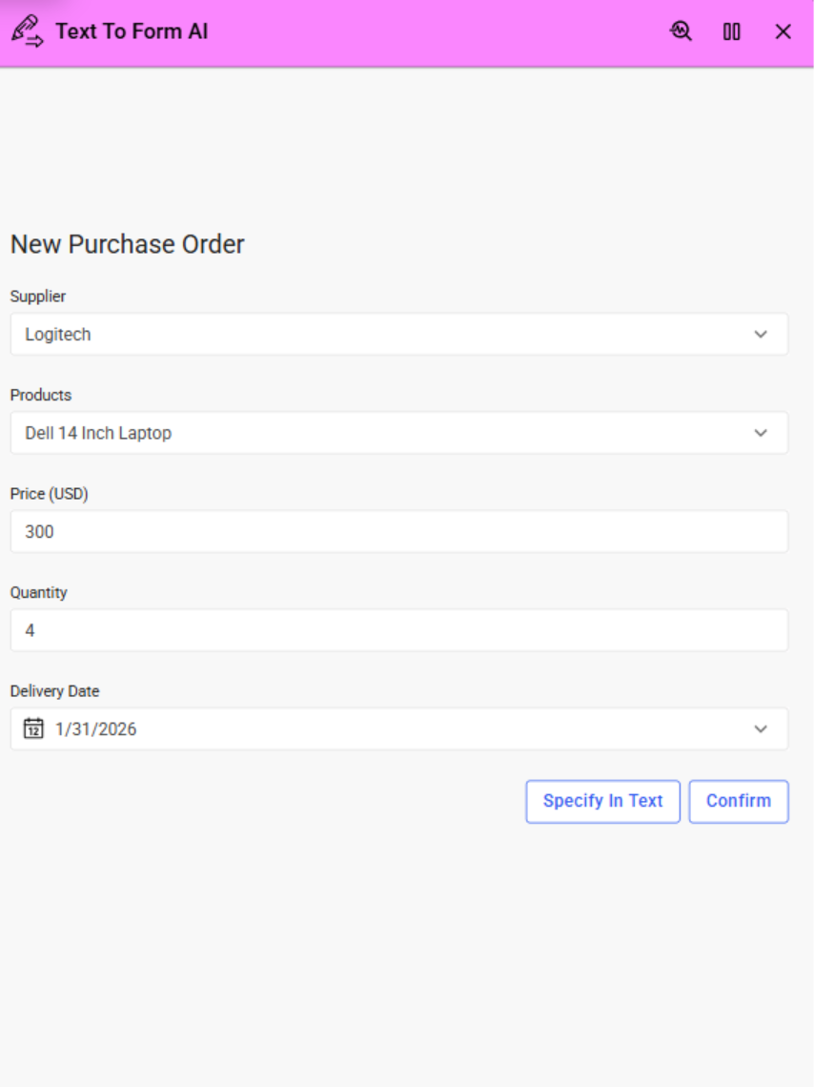Click the 1/31/2026 date value
The width and height of the screenshot is (815, 1087).
pyautogui.click(x=96, y=729)
